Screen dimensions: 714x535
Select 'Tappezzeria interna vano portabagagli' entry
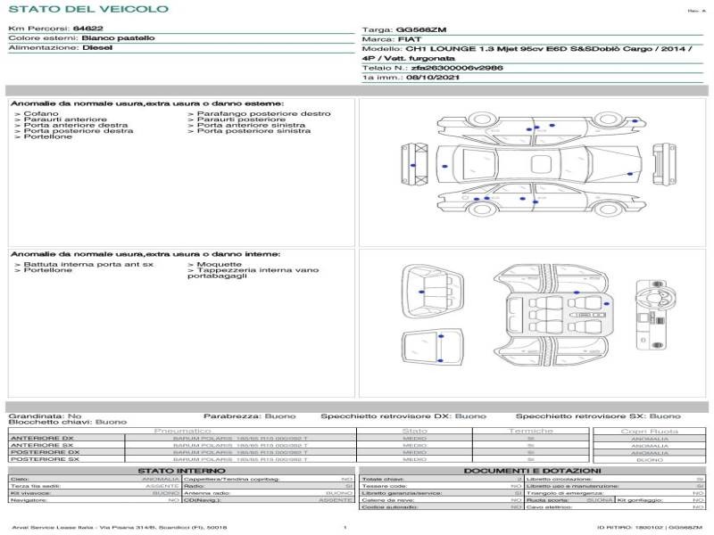253,273
